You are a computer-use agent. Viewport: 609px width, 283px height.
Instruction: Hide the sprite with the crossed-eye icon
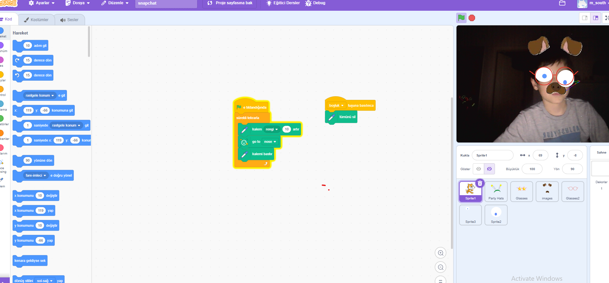point(489,169)
